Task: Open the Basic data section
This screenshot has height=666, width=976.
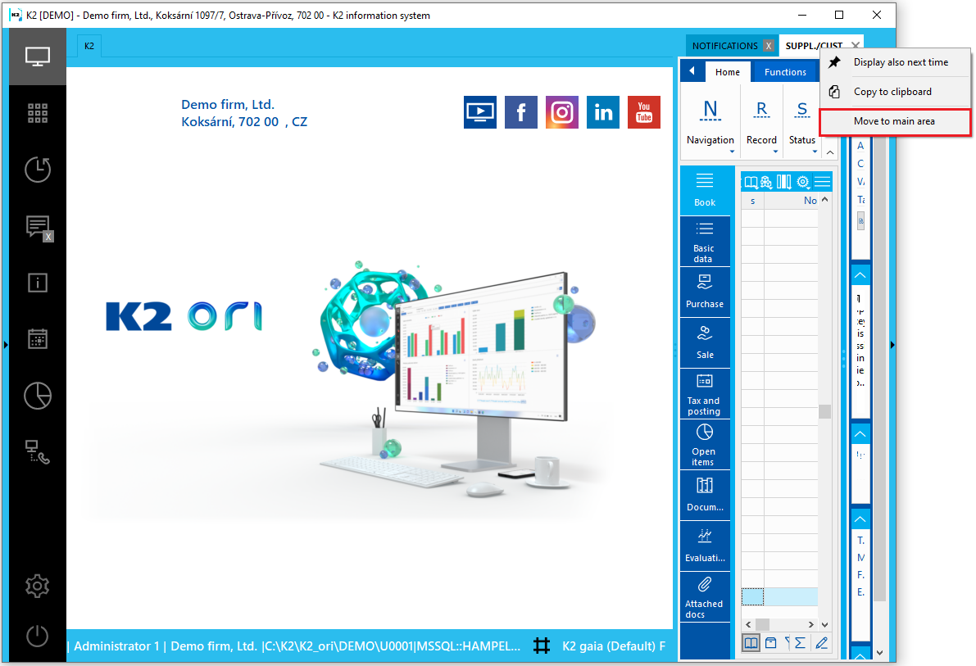Action: (x=705, y=242)
